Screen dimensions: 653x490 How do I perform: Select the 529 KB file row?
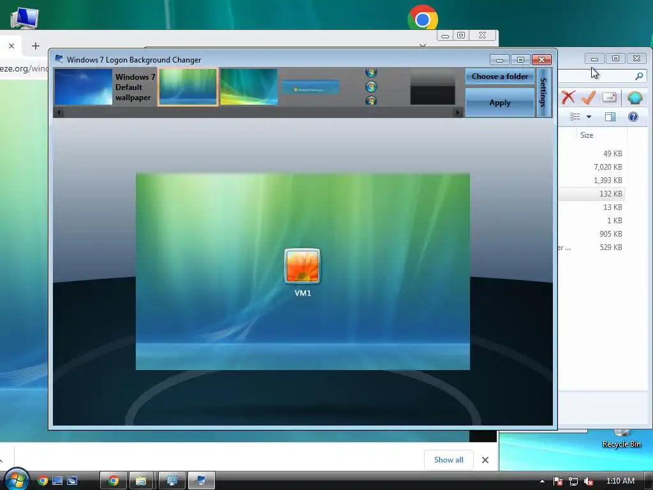(x=591, y=248)
